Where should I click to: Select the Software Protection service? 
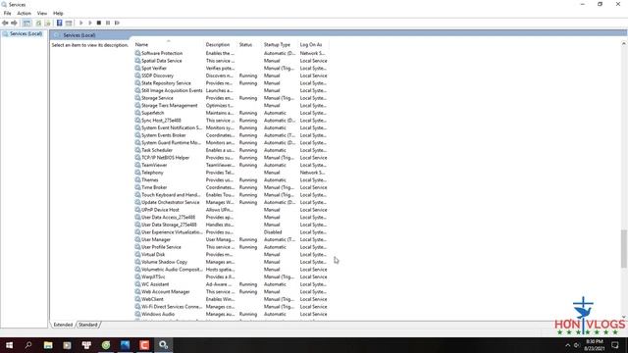tap(162, 53)
